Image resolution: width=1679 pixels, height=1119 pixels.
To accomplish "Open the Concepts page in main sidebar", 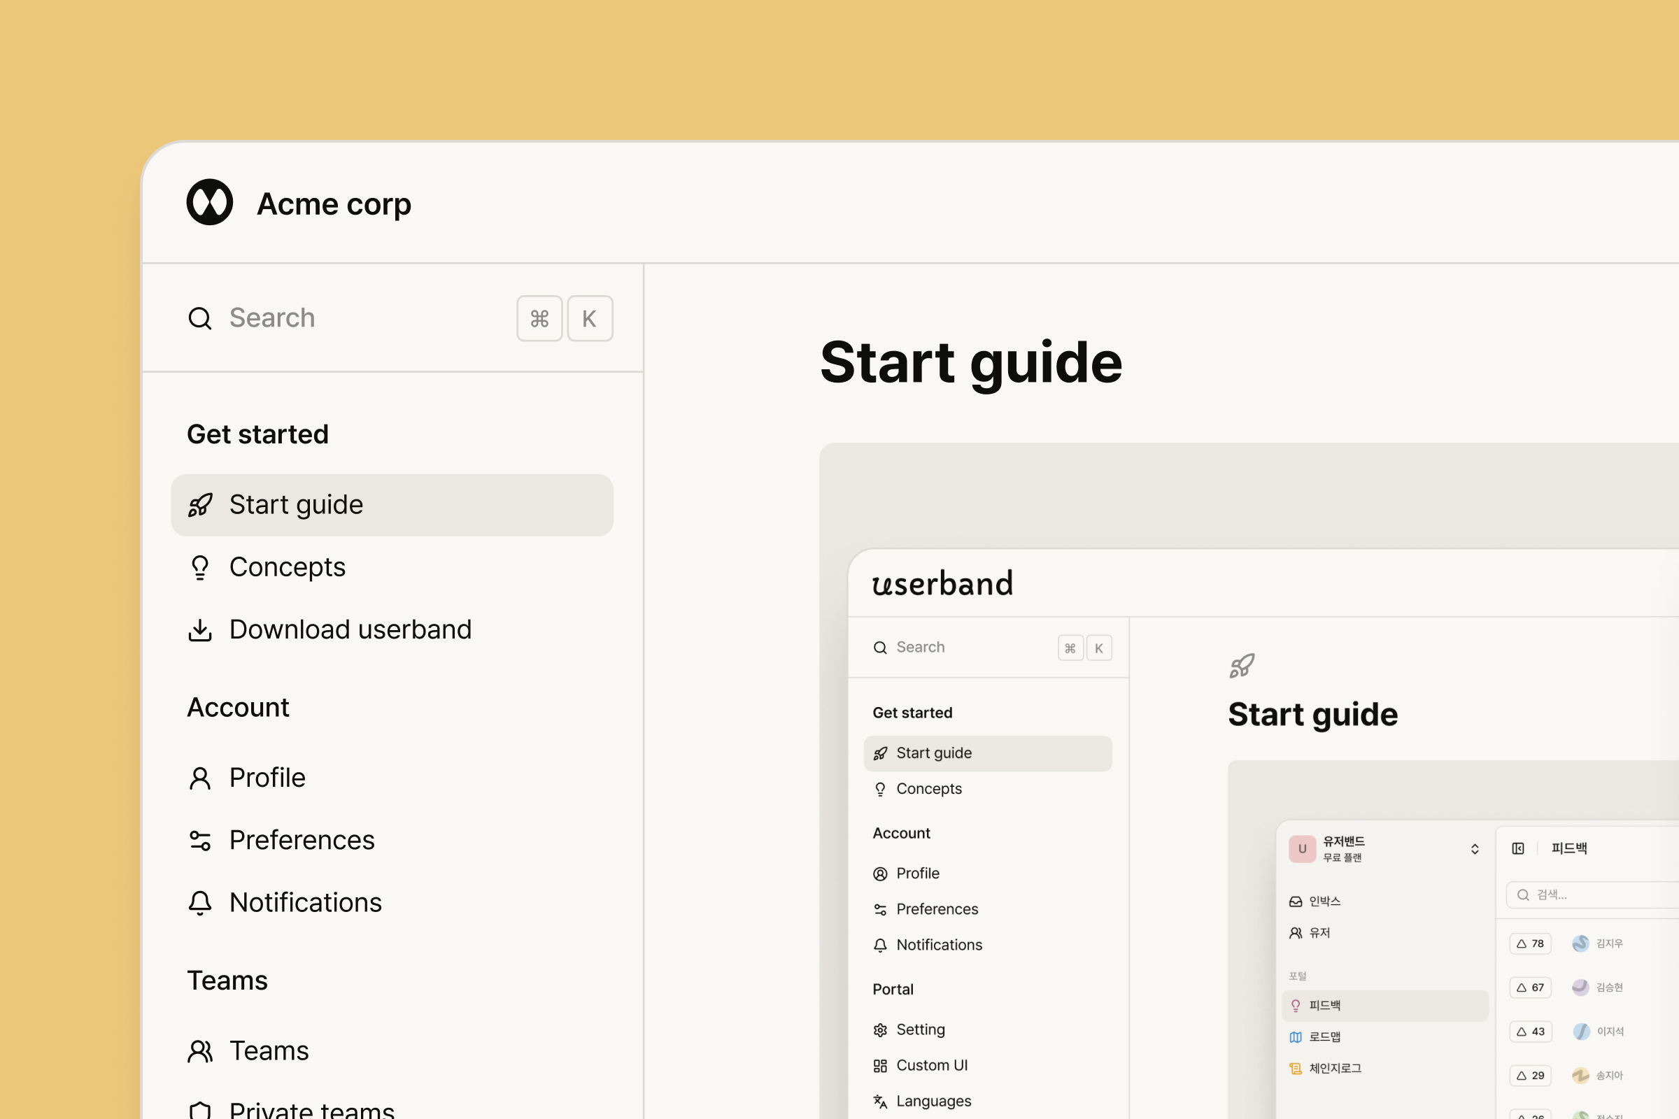I will click(x=287, y=568).
